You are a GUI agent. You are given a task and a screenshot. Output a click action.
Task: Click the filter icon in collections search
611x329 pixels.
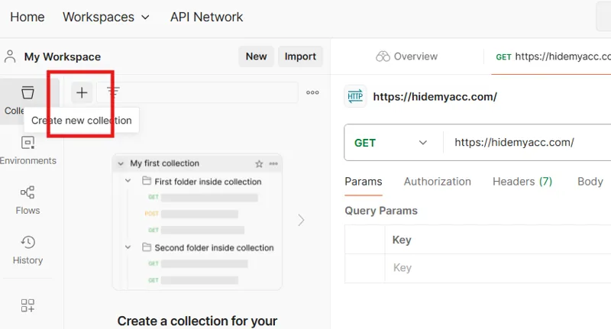[113, 92]
